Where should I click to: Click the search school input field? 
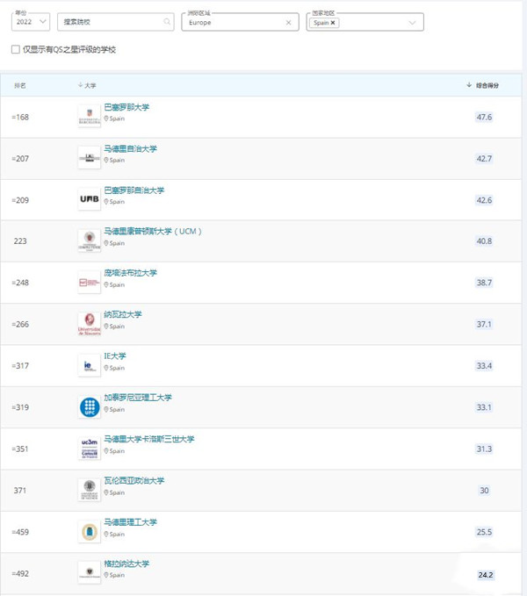[116, 22]
